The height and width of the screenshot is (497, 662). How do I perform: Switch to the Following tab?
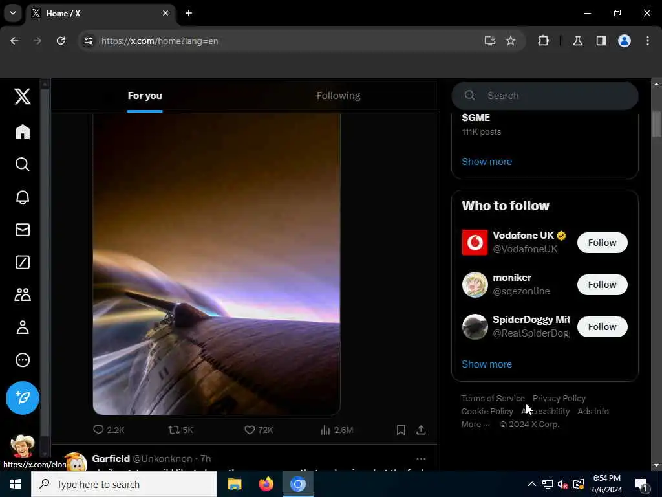(x=338, y=96)
